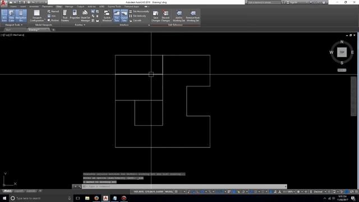Image resolution: width=359 pixels, height=202 pixels.
Task: Toggle the UCS Icon display
Action: [x=4, y=16]
